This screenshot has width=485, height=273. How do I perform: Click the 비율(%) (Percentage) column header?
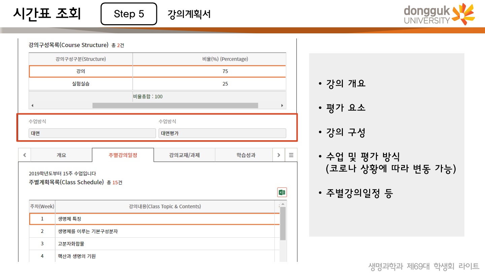(209, 59)
